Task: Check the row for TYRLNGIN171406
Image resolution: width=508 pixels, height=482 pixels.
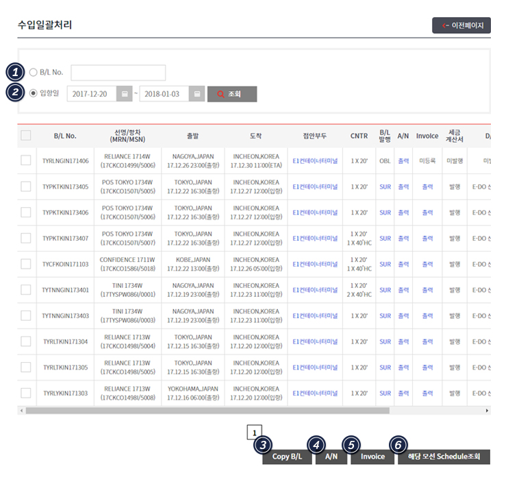Action: [26, 160]
